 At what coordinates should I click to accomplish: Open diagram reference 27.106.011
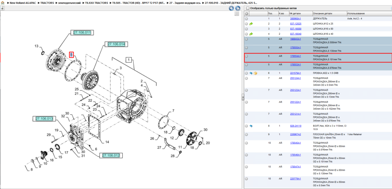tap(82, 32)
